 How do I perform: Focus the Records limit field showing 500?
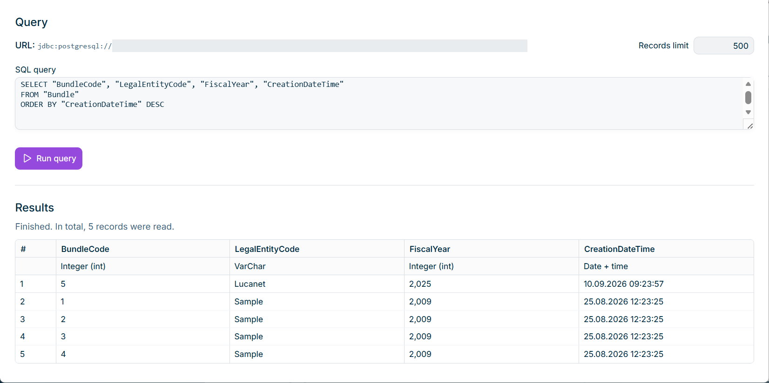click(723, 46)
